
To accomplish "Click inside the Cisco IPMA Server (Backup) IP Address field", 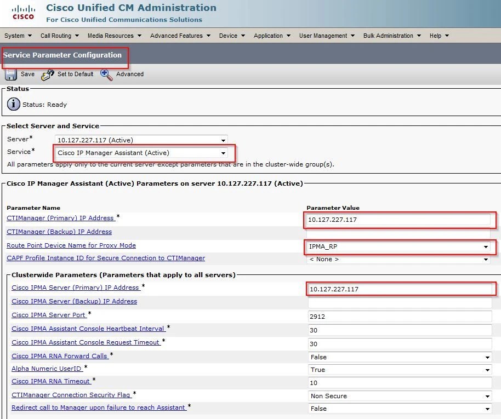I will tap(399, 302).
